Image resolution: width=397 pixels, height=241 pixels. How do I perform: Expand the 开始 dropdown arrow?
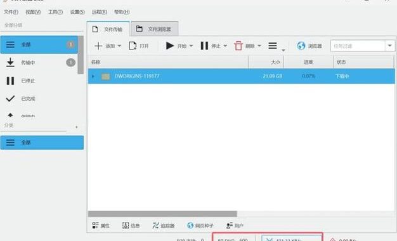tap(191, 46)
